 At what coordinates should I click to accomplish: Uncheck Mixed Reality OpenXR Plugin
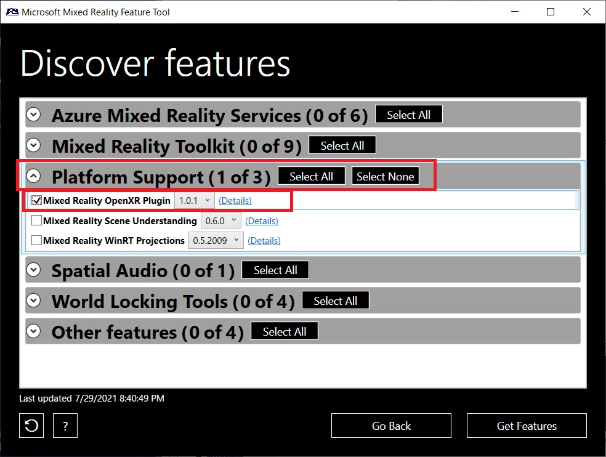[x=36, y=200]
